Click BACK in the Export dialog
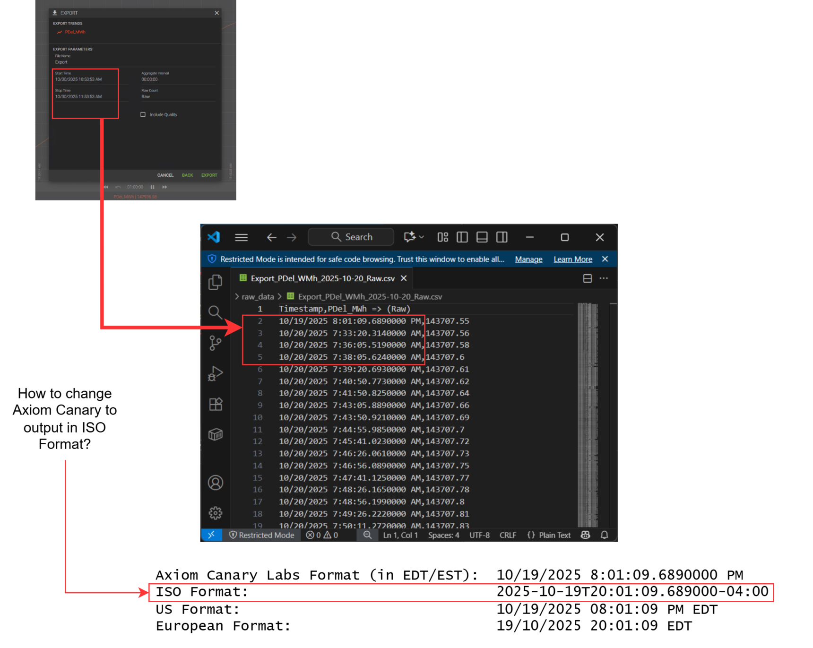This screenshot has height=648, width=813. 187,175
